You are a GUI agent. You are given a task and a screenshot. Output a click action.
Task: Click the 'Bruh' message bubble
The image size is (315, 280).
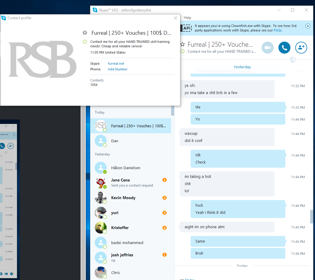coord(238,253)
